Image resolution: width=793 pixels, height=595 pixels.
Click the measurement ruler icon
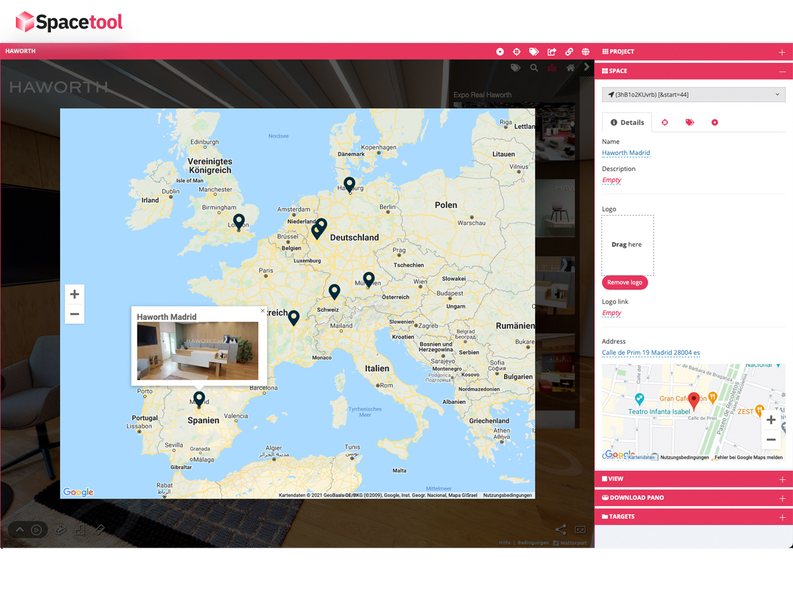(100, 530)
